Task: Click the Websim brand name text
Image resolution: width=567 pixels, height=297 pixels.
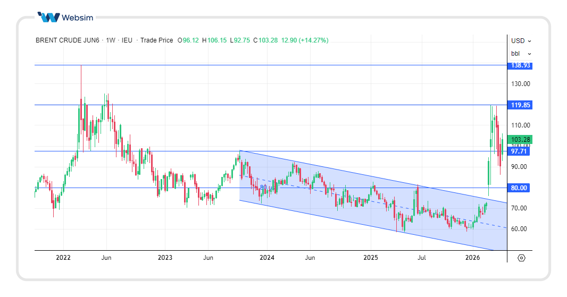Action: point(77,18)
